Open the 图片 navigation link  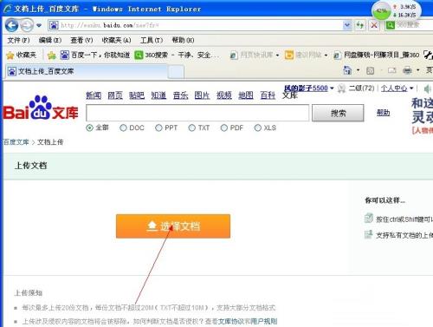[202, 95]
